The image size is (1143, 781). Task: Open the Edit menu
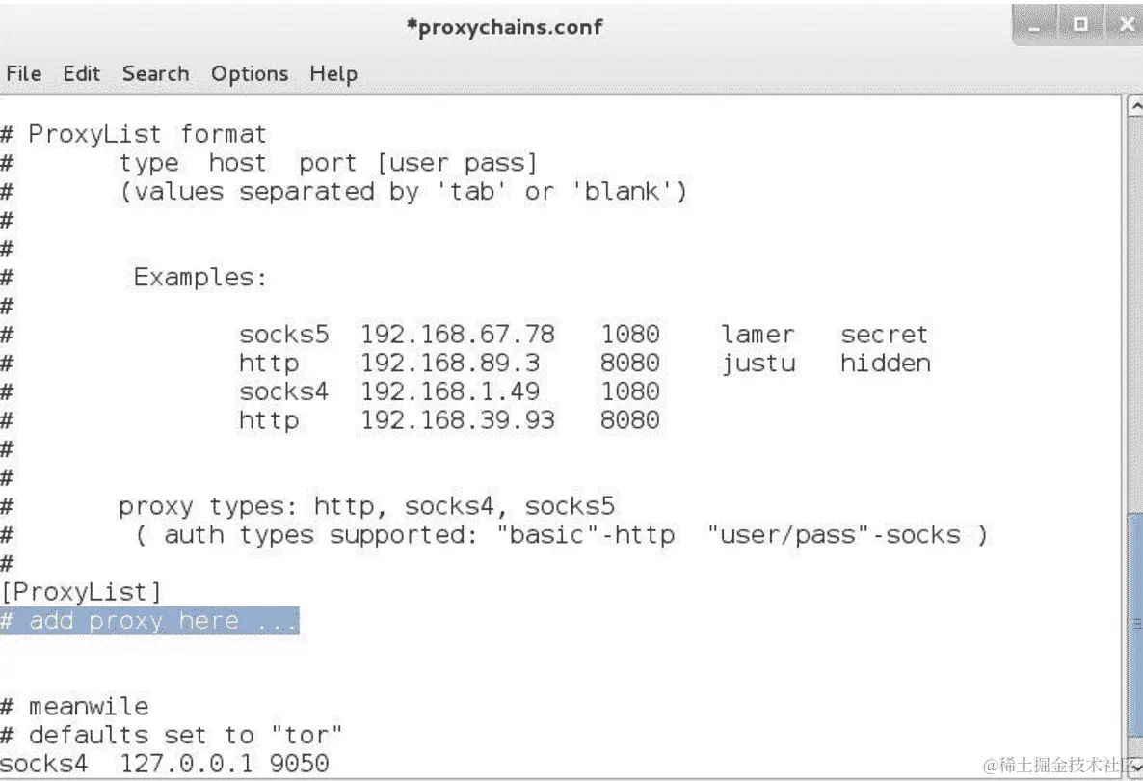[82, 73]
